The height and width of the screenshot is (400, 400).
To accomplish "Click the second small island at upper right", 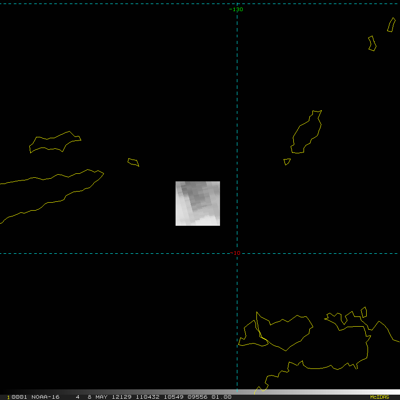I will point(372,44).
